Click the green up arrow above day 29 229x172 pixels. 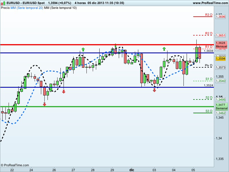click(115, 45)
